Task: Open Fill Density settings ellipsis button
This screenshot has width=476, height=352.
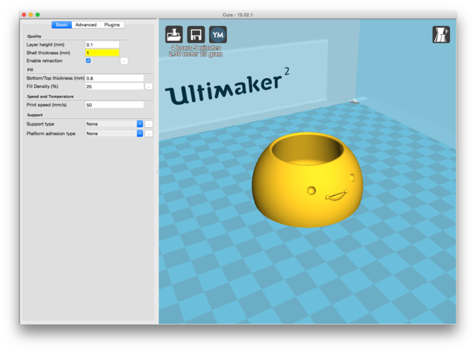Action: click(149, 87)
